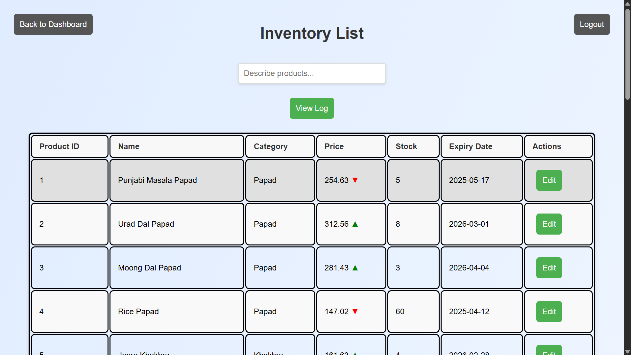The width and height of the screenshot is (631, 355).
Task: Click the Name column header
Action: (177, 146)
